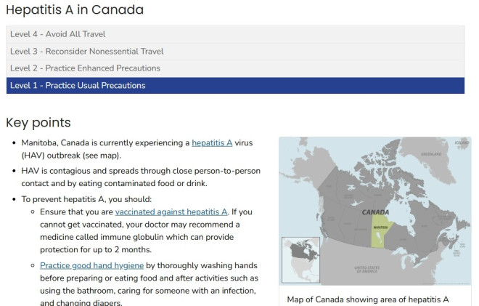Click the 'HAV is contagious' bullet text

[x=141, y=177]
